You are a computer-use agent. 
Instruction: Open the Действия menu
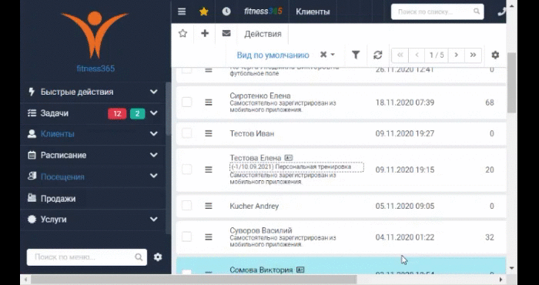[263, 34]
